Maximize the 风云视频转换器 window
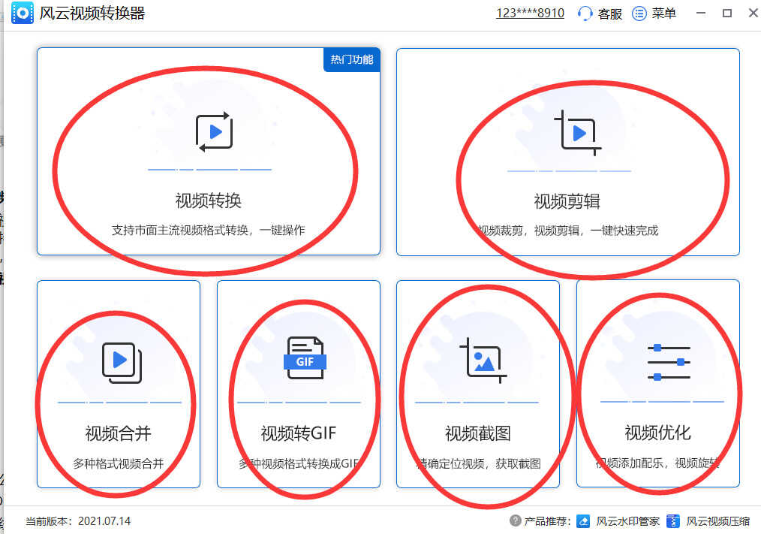The height and width of the screenshot is (534, 761). (x=727, y=13)
